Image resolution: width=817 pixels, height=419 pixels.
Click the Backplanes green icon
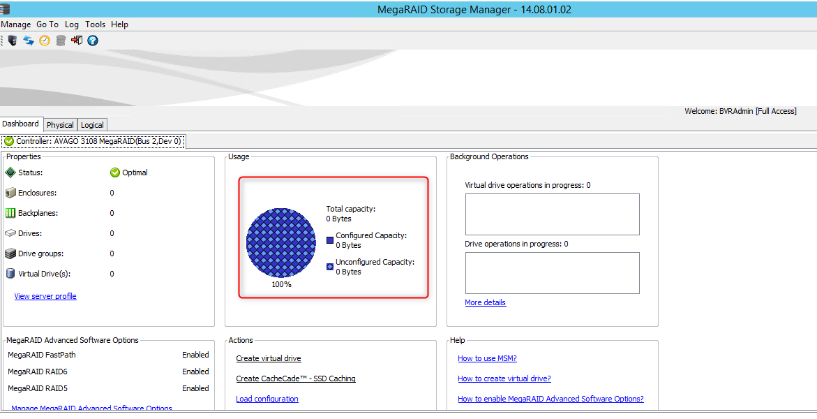(x=10, y=213)
